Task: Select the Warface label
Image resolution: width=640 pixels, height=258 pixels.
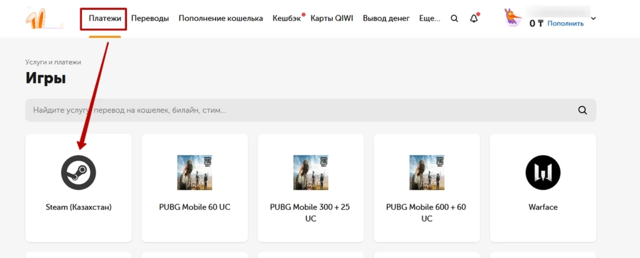Action: (x=543, y=207)
